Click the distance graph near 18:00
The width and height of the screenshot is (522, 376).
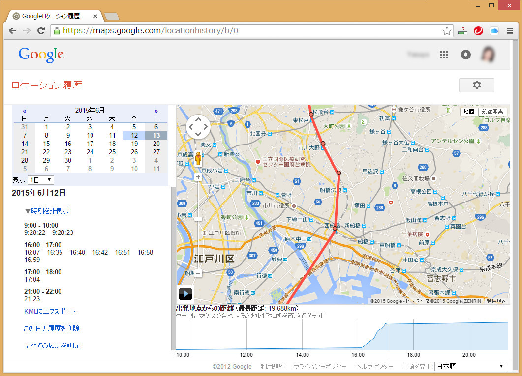click(x=413, y=335)
